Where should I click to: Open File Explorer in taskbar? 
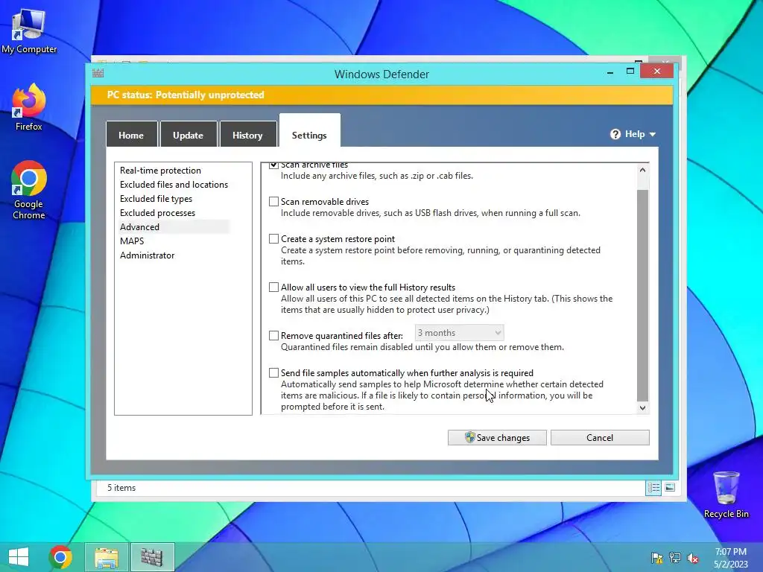point(107,557)
